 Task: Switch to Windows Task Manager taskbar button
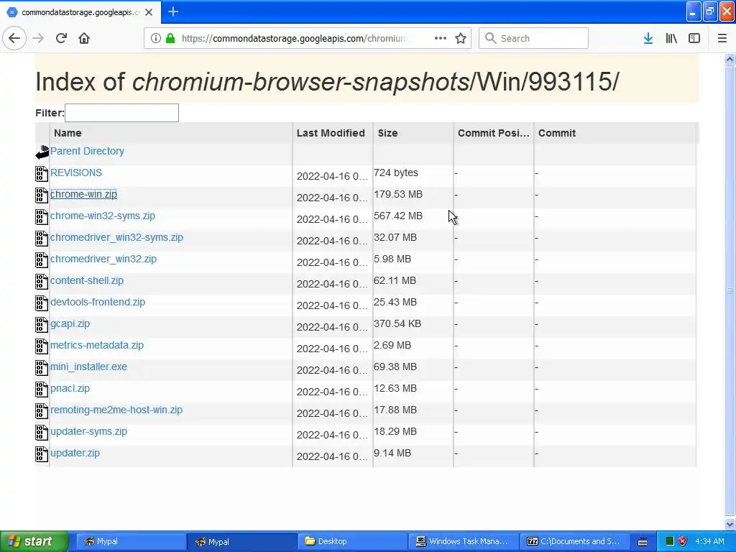464,541
